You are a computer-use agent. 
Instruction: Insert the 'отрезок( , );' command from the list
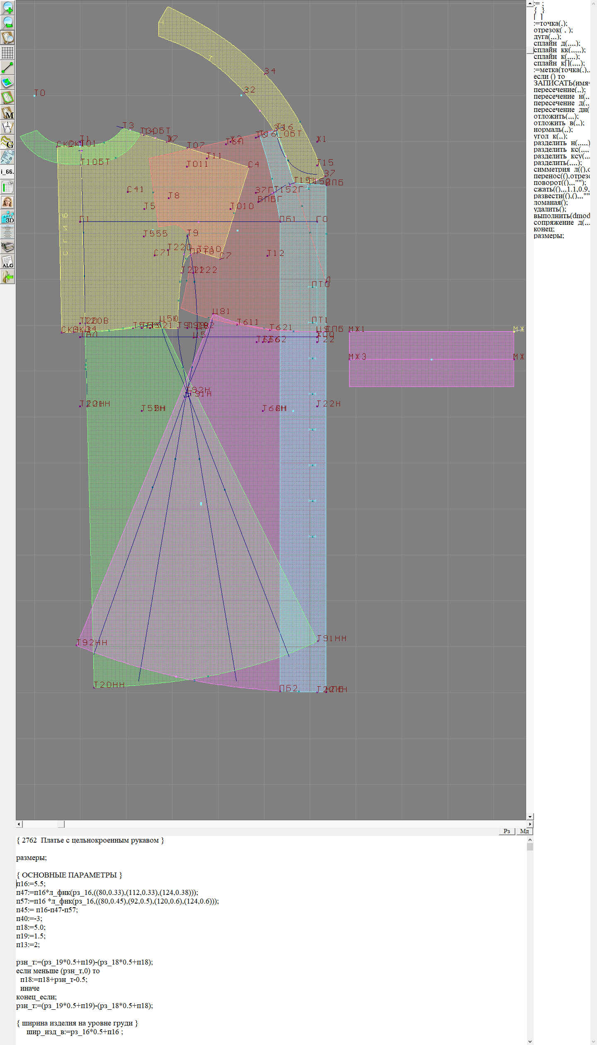553,30
